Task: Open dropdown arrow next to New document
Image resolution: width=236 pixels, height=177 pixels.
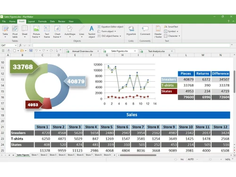Action: pos(18,51)
